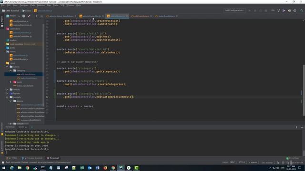This screenshot has width=305, height=171.
Task: Click the Project panel locate target icon
Action: coord(24,16)
